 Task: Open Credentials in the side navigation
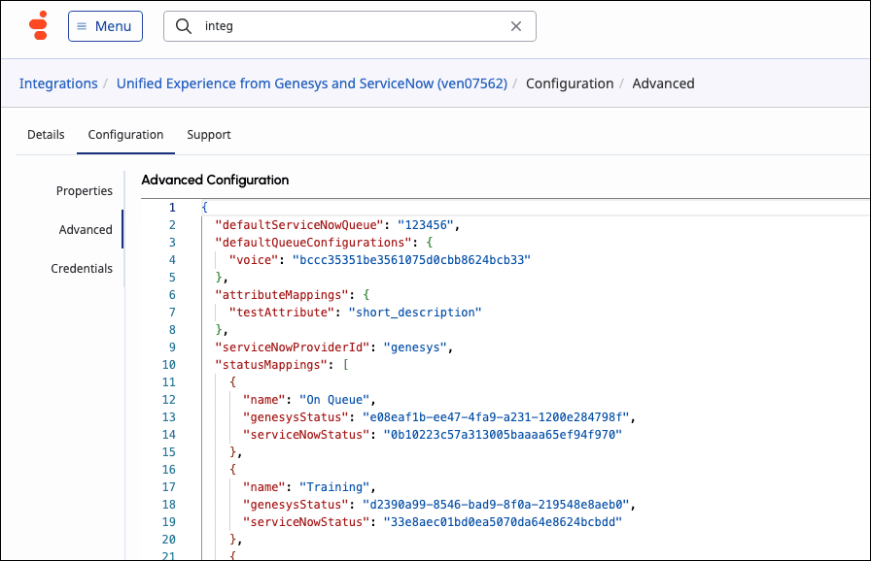(82, 268)
